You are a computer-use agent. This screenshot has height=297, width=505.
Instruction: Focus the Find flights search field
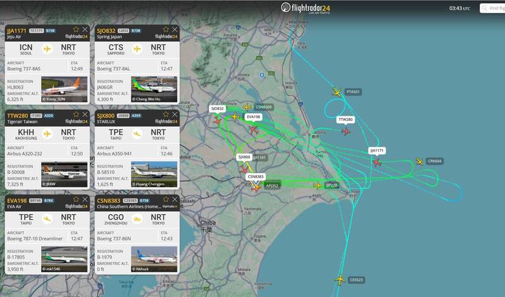492,8
